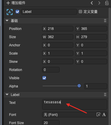Click the Font Size field
This screenshot has height=125, width=111.
point(51,123)
